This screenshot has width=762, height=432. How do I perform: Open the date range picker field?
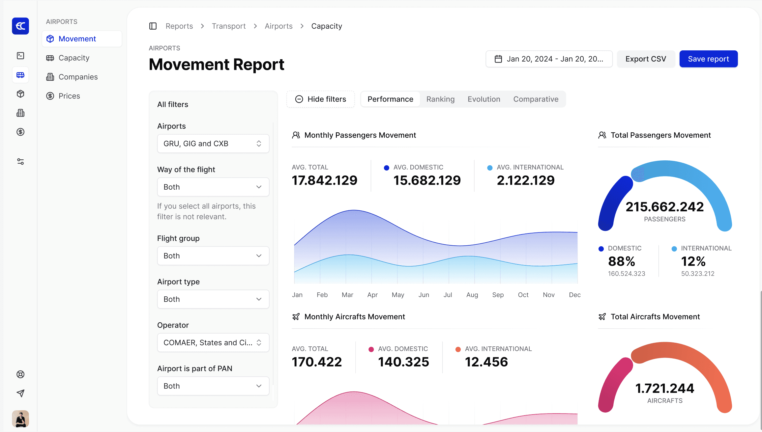pos(549,59)
